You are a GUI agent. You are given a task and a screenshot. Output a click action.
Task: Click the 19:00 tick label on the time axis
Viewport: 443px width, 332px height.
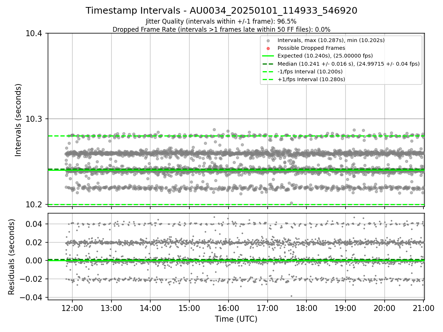[x=346, y=308]
